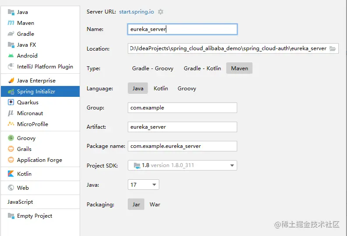Click the Java Enterprise icon
Screen dimensions: 347x236
tap(11, 81)
